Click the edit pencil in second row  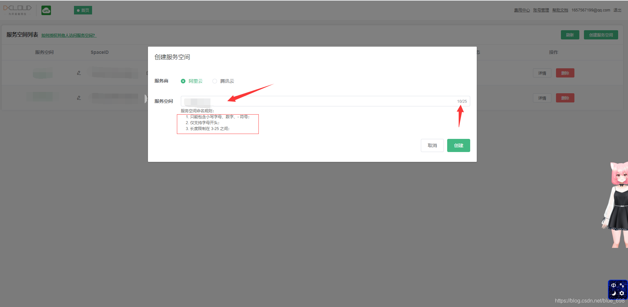click(x=79, y=98)
